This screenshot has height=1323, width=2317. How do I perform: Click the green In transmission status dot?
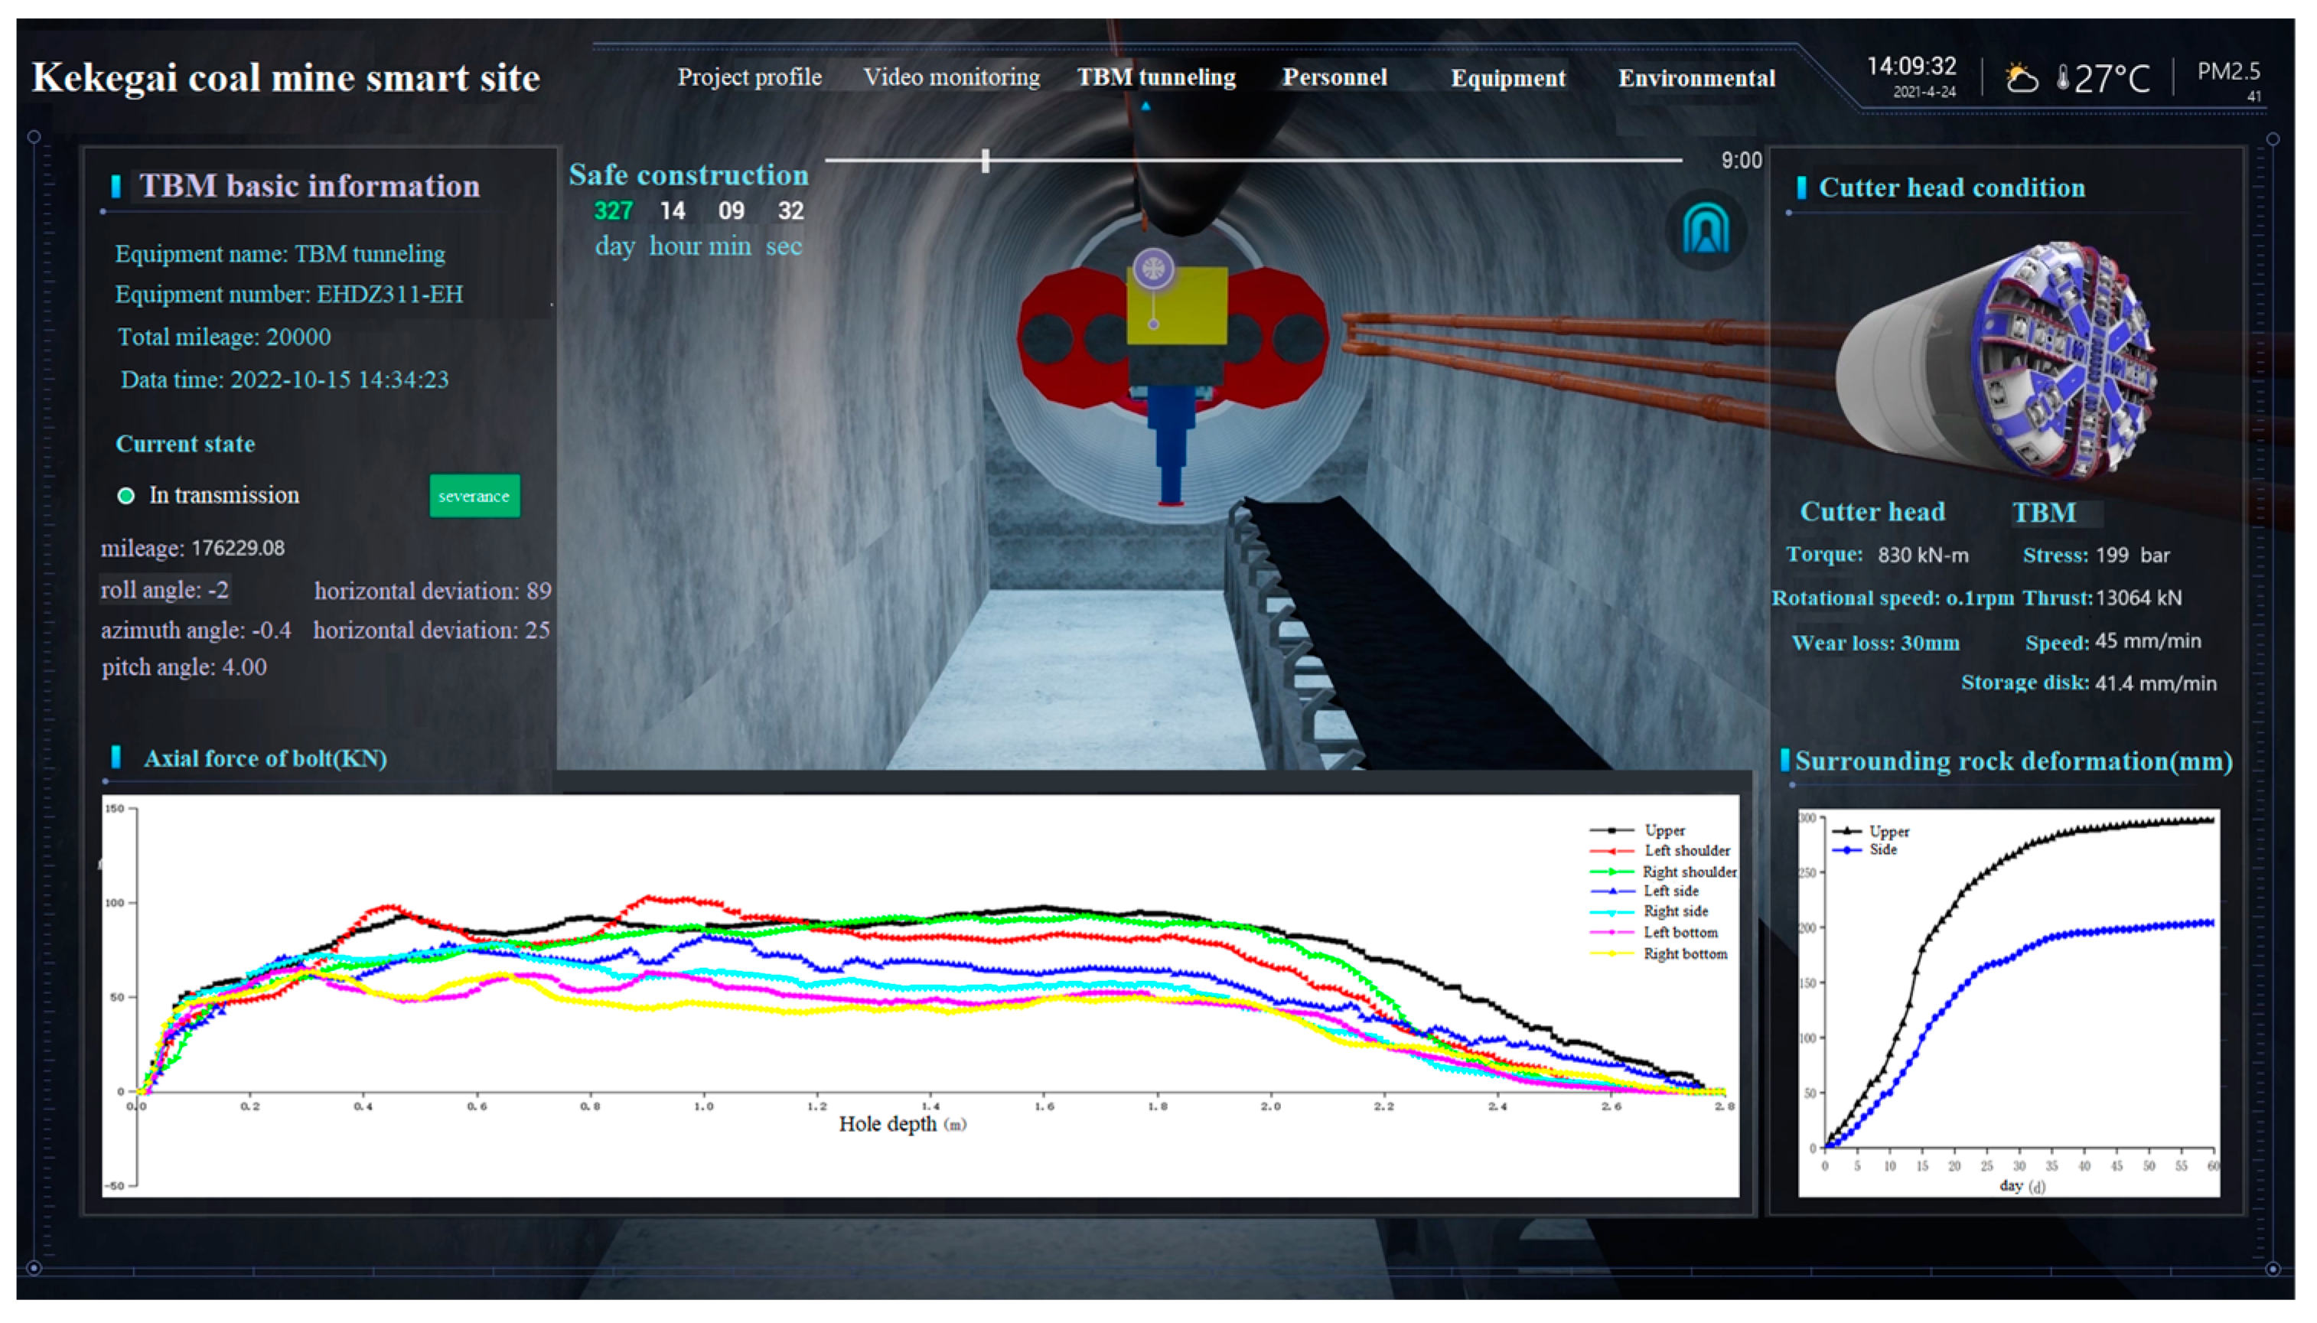coord(126,495)
